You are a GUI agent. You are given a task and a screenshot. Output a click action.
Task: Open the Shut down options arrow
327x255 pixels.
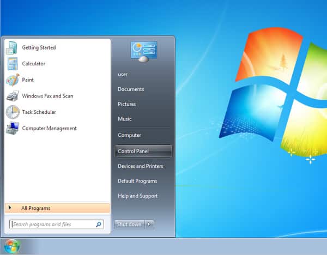coord(149,224)
